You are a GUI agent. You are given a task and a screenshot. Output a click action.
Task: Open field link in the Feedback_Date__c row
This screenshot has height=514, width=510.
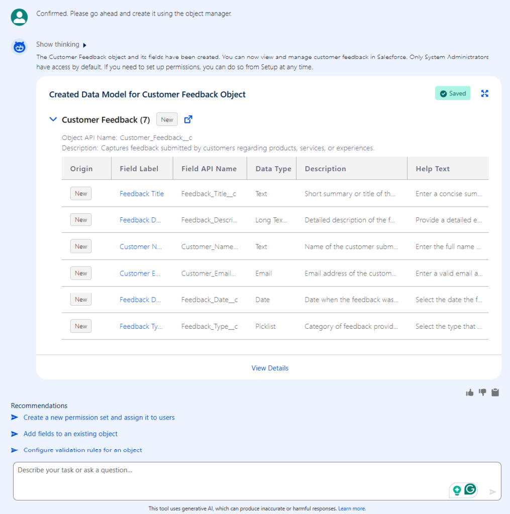tap(140, 300)
